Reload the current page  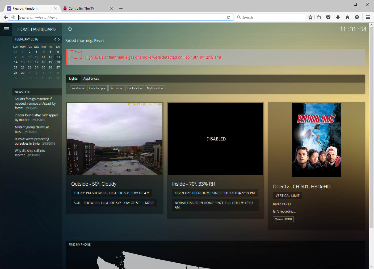tap(229, 17)
